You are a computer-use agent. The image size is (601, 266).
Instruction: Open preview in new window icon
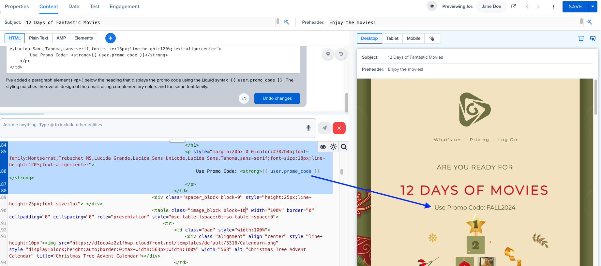(514, 7)
